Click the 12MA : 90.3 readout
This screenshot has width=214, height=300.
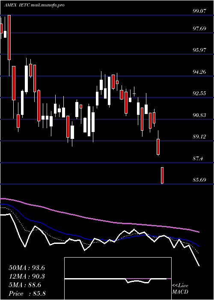pyautogui.click(x=27, y=276)
